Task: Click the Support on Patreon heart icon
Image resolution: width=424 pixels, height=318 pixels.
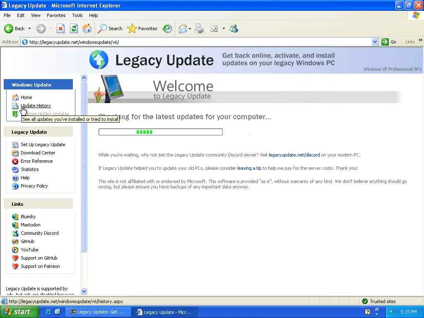Action: pyautogui.click(x=15, y=267)
